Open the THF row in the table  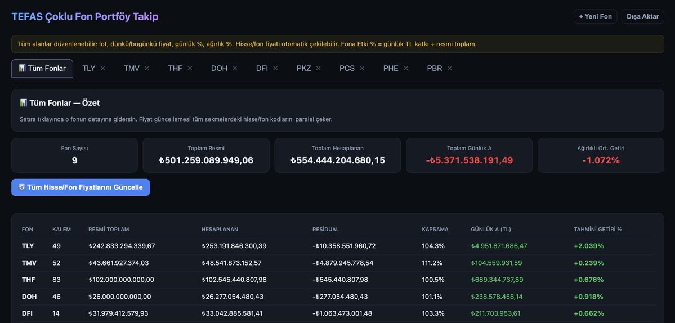(338, 280)
